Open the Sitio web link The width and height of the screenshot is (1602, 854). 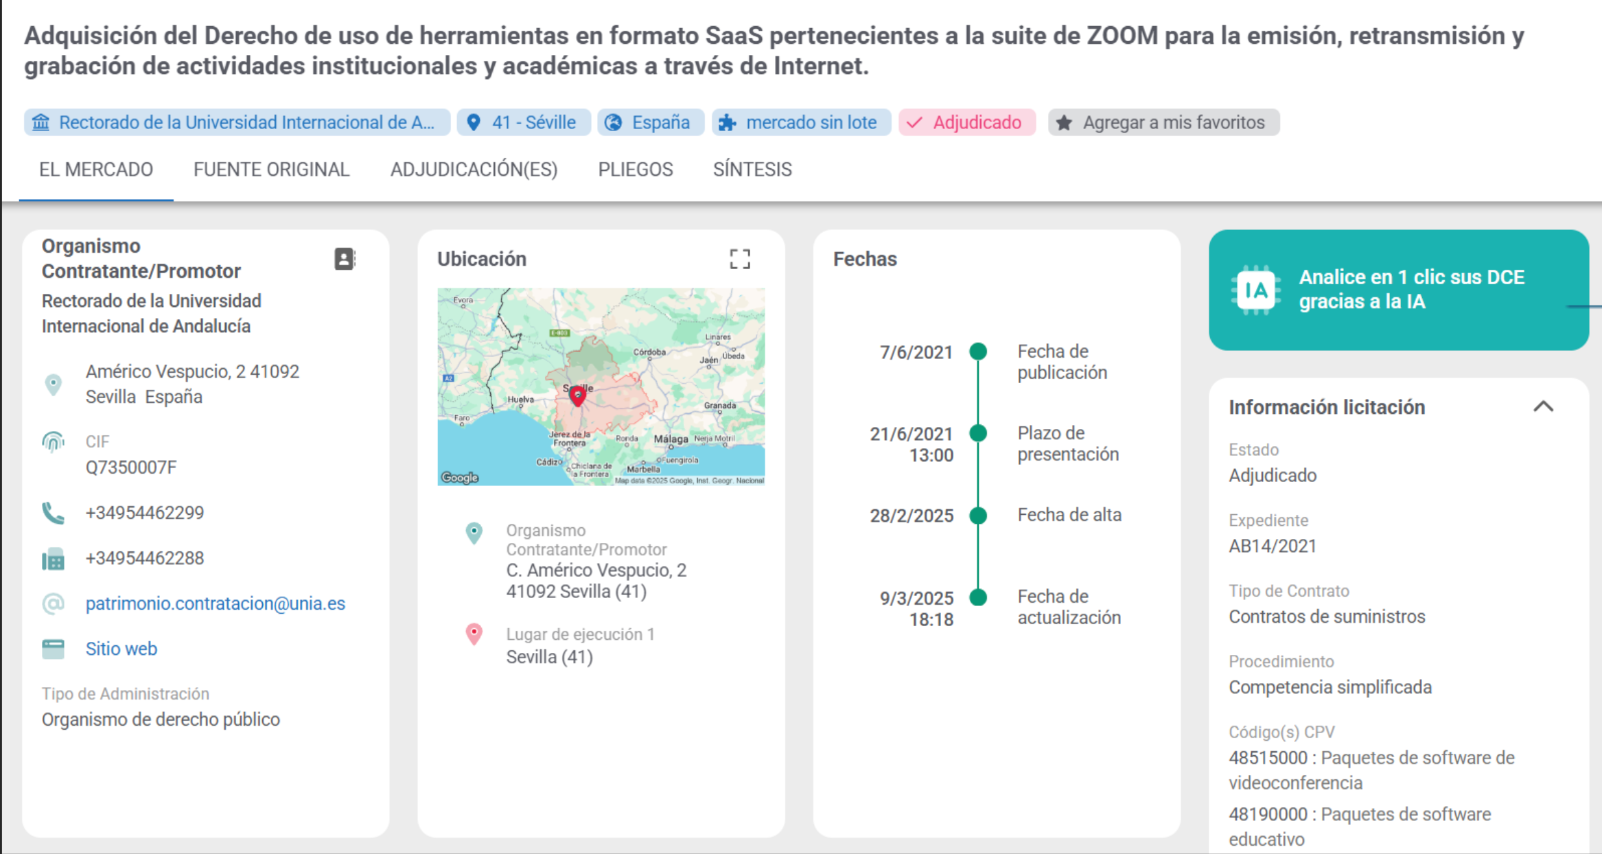121,649
